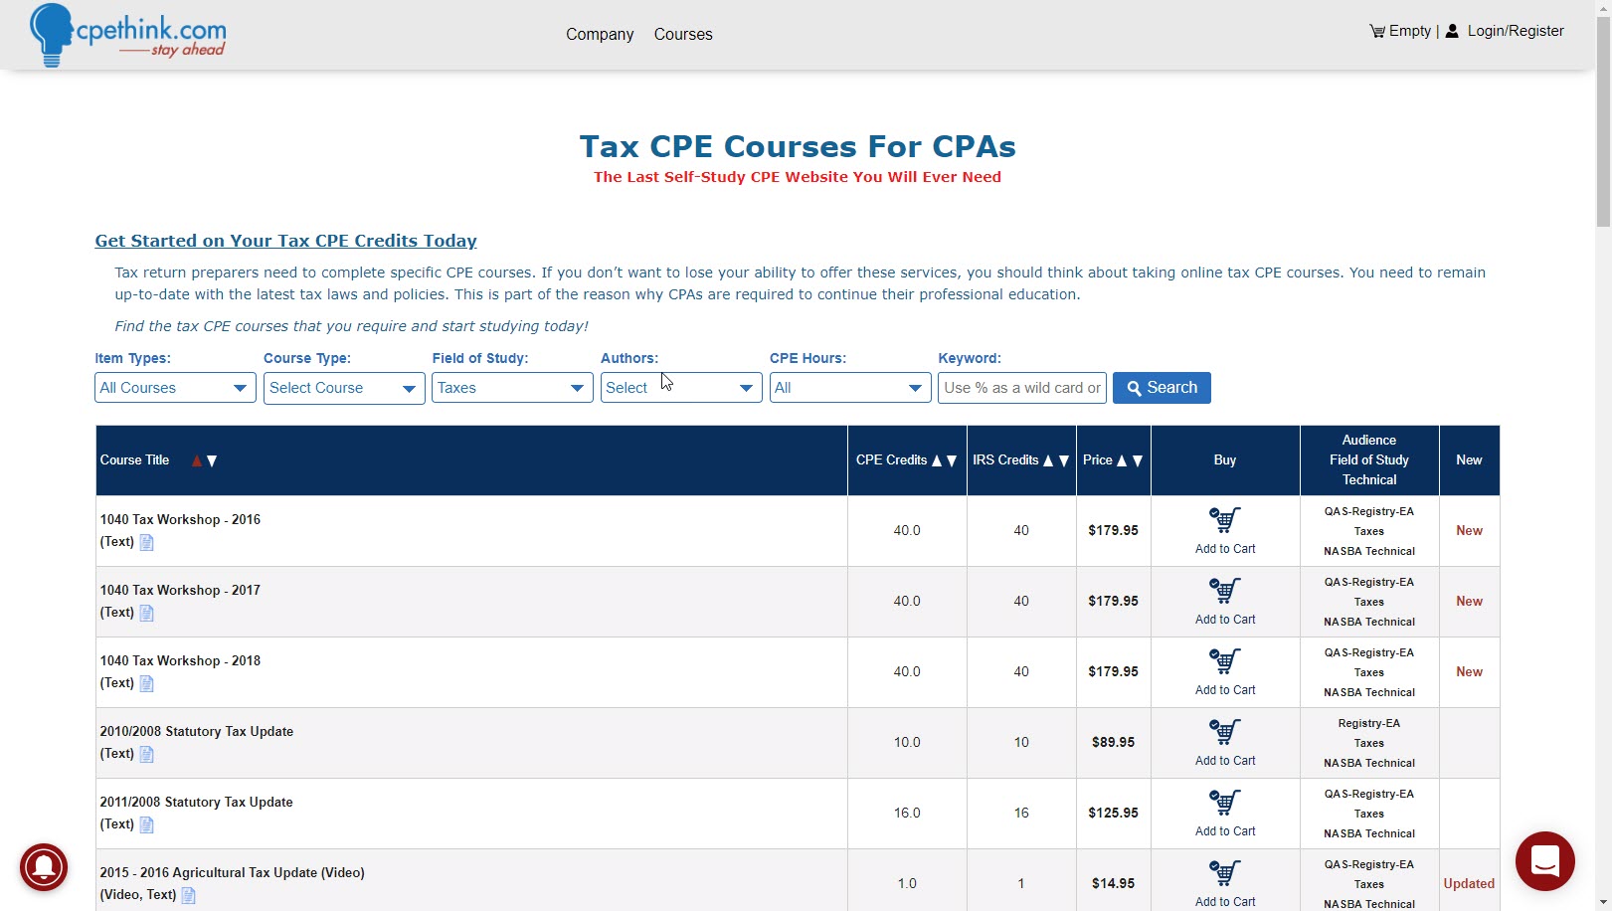This screenshot has height=911, width=1612.
Task: Sort Course Title column ascending
Action: coord(195,460)
